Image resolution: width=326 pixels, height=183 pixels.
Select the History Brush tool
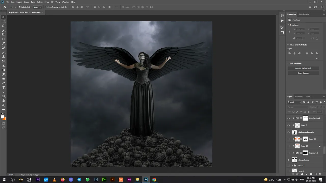4,61
